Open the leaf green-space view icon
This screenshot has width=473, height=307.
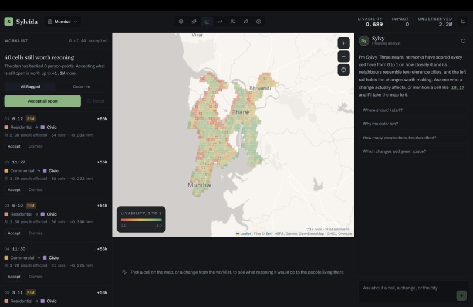click(246, 22)
